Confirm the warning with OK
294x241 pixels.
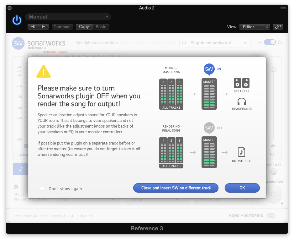[x=242, y=188]
